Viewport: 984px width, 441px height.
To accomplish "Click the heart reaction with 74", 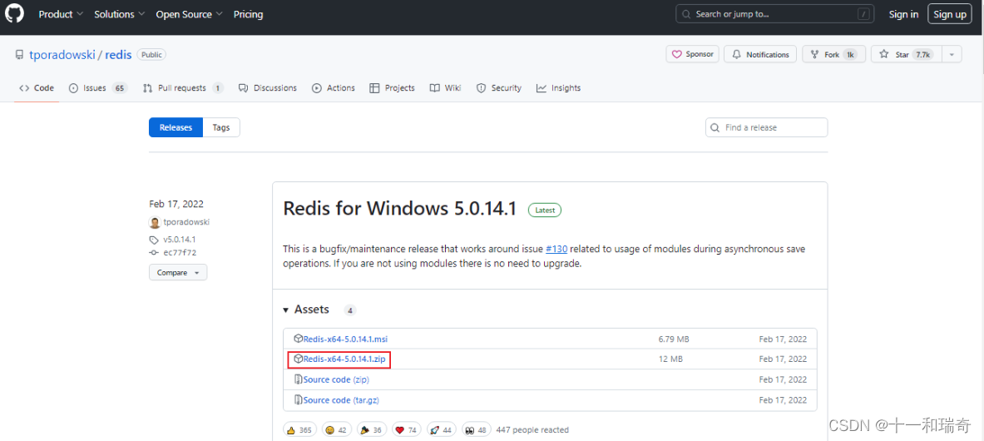I will click(x=408, y=430).
